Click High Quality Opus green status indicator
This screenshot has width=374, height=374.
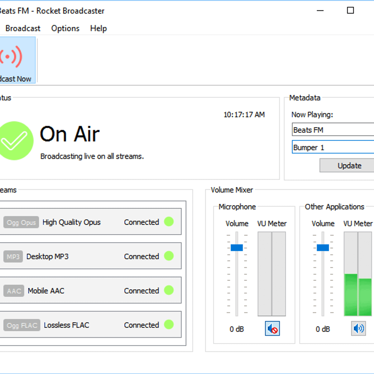169,222
